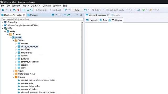Open the Search menu
This screenshot has height=94, width=168.
26,5
